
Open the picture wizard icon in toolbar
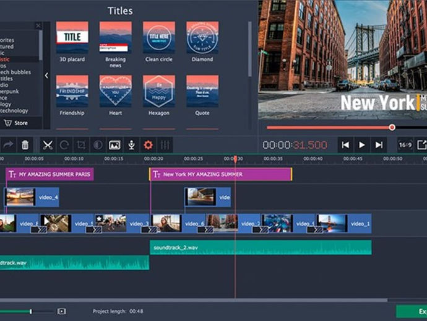pos(114,145)
